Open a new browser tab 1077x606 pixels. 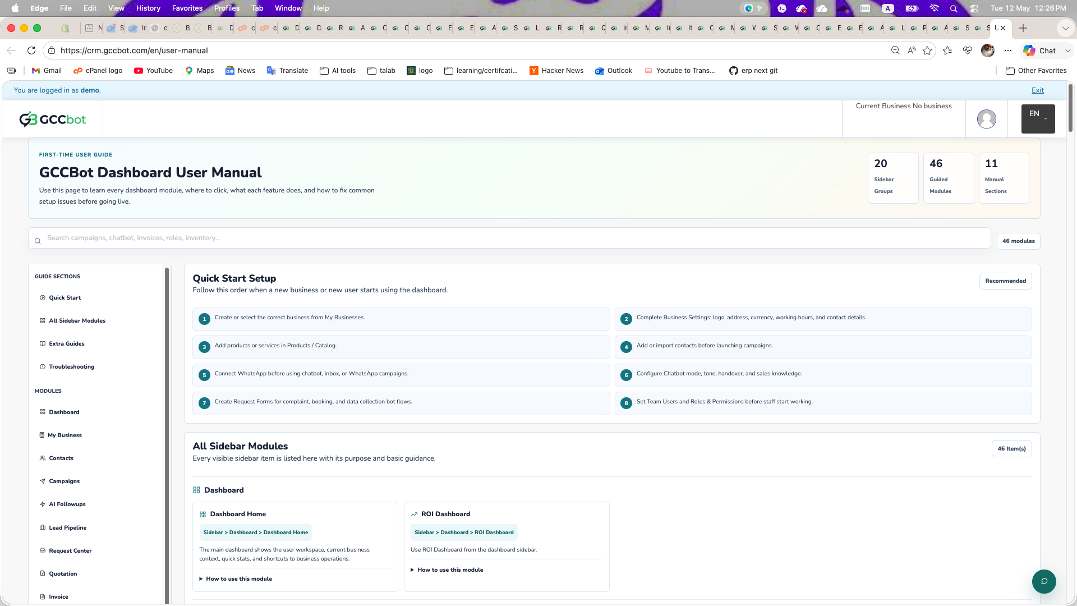pyautogui.click(x=1023, y=28)
